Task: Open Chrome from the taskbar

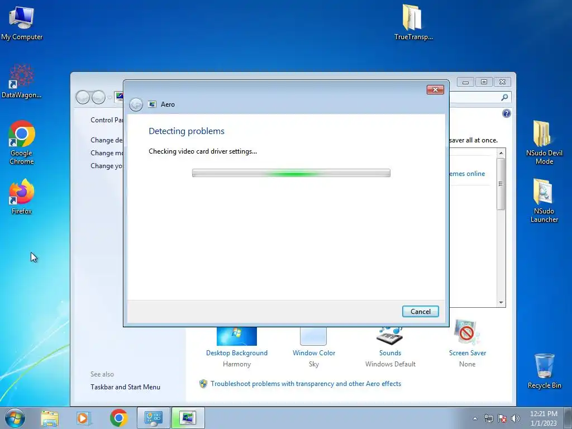Action: [118, 418]
